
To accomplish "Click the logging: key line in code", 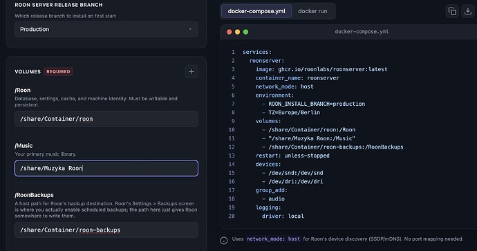I will [268, 208].
